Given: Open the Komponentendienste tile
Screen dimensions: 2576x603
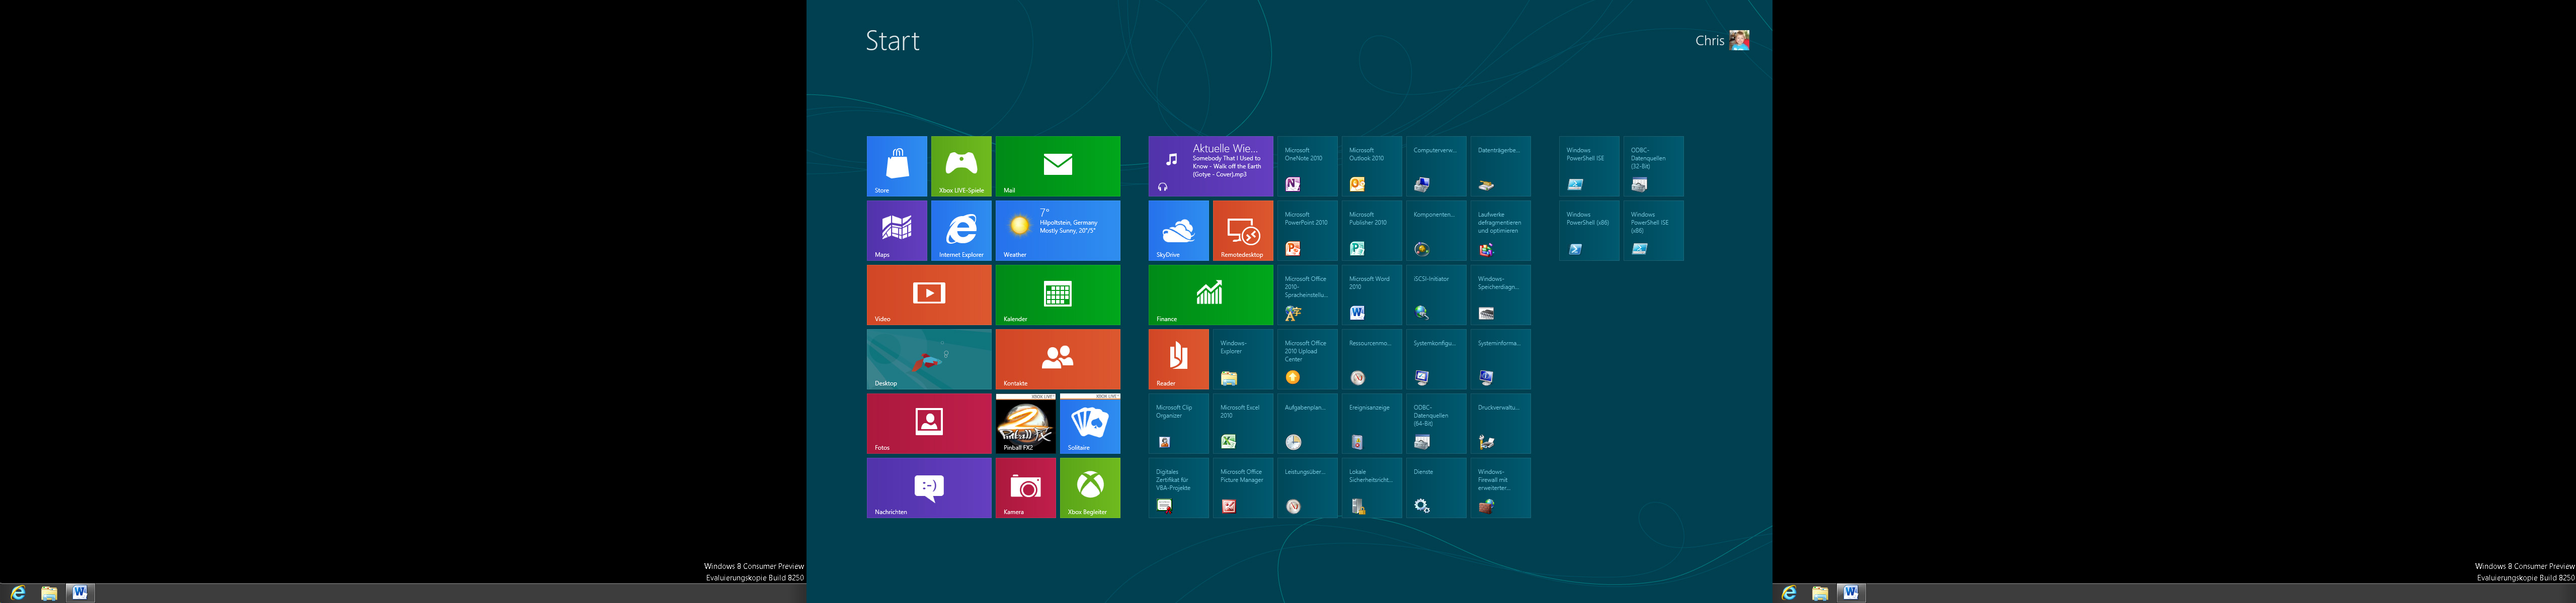Looking at the screenshot, I should [x=1436, y=231].
